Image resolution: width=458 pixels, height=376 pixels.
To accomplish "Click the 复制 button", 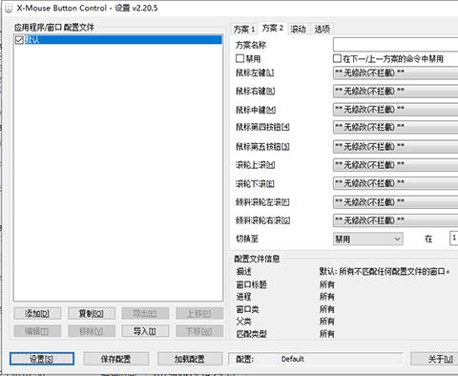I will point(92,314).
